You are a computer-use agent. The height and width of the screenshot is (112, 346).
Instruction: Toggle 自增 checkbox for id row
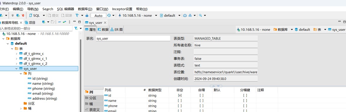(201, 96)
